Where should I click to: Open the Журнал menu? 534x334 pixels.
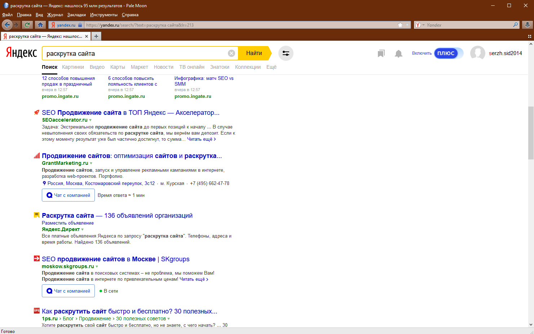pyautogui.click(x=55, y=15)
